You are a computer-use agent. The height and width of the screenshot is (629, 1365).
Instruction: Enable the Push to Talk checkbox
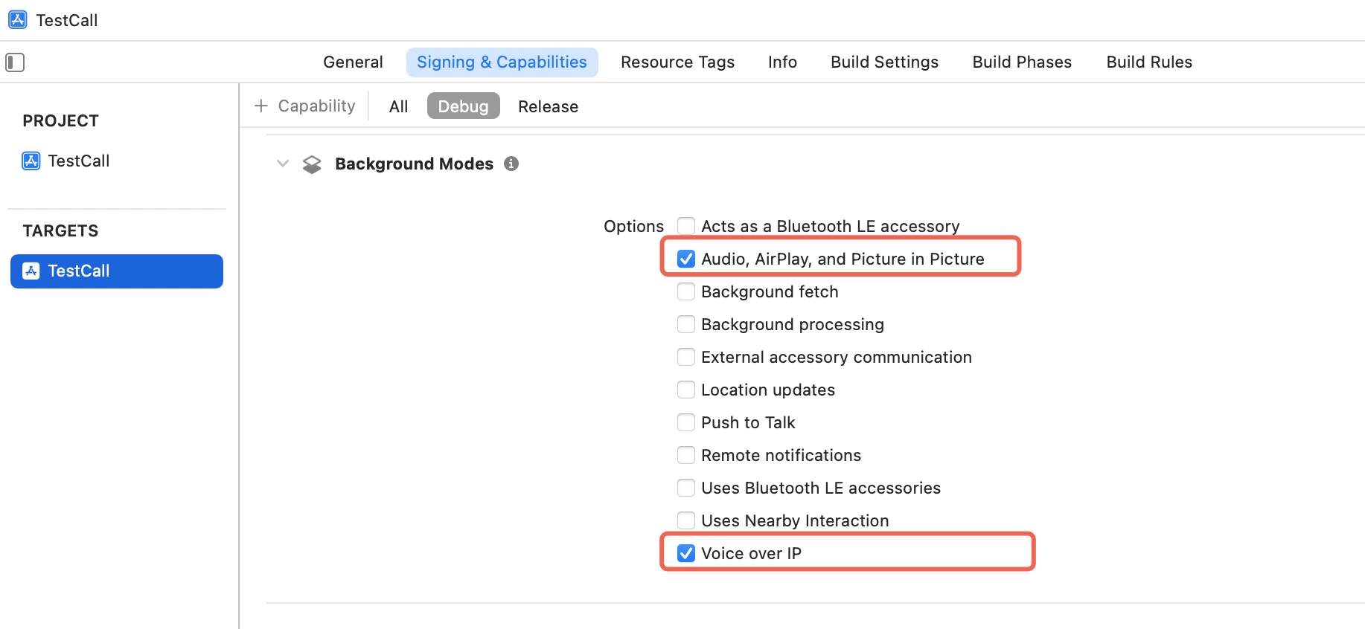[x=686, y=422]
